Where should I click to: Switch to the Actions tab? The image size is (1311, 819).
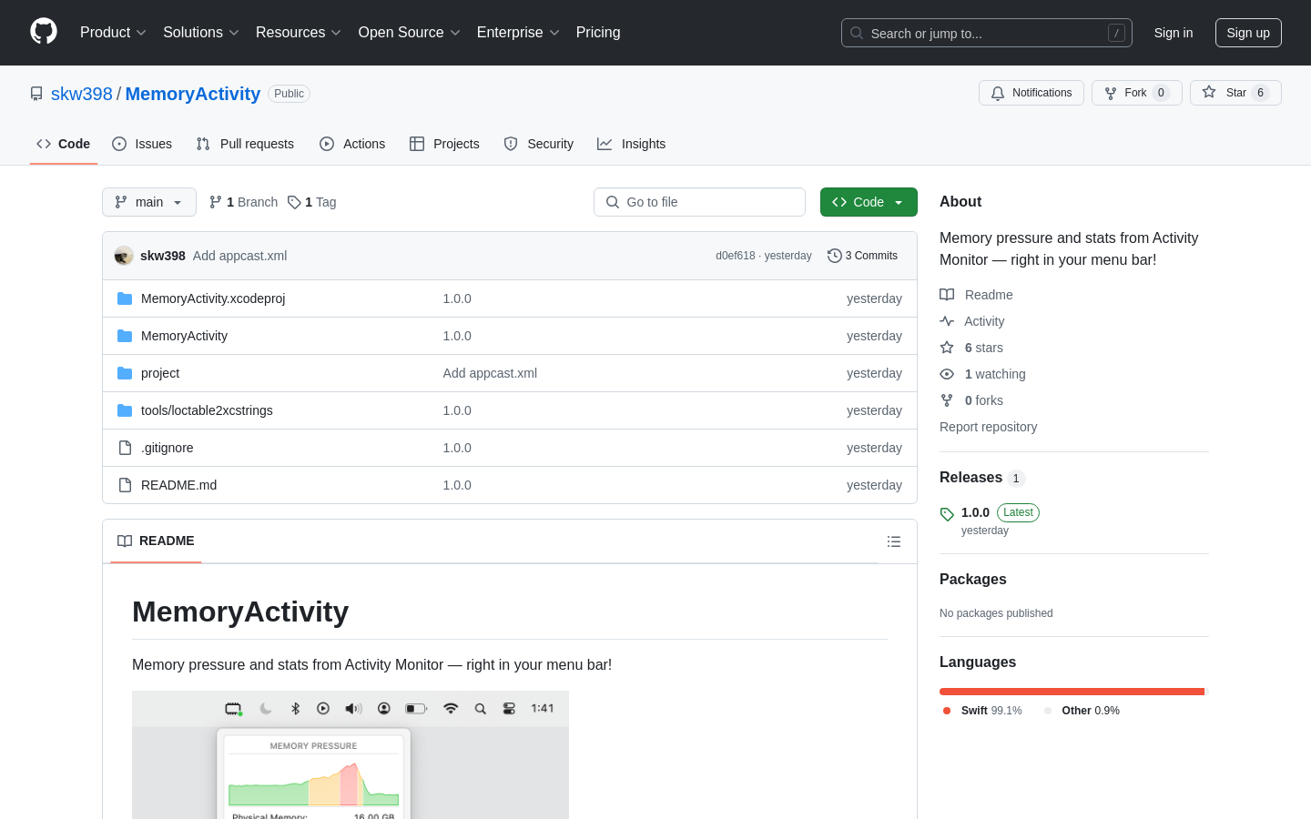point(352,144)
